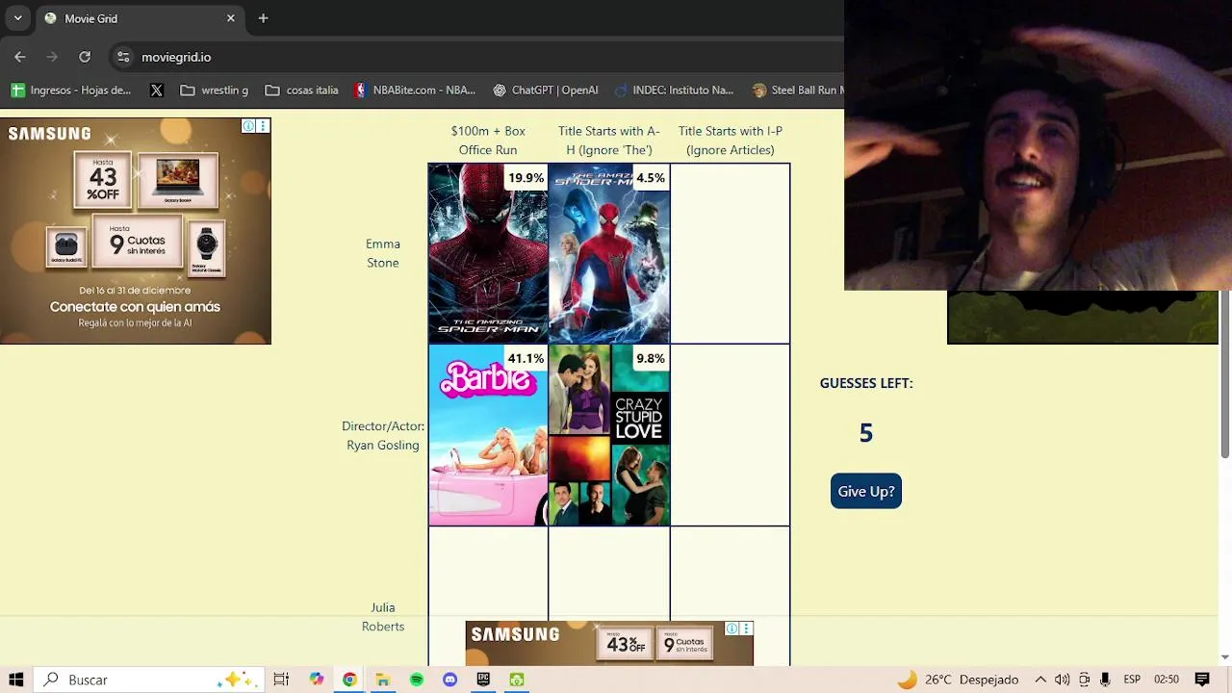Click the Barbie poster cell

[x=488, y=435]
